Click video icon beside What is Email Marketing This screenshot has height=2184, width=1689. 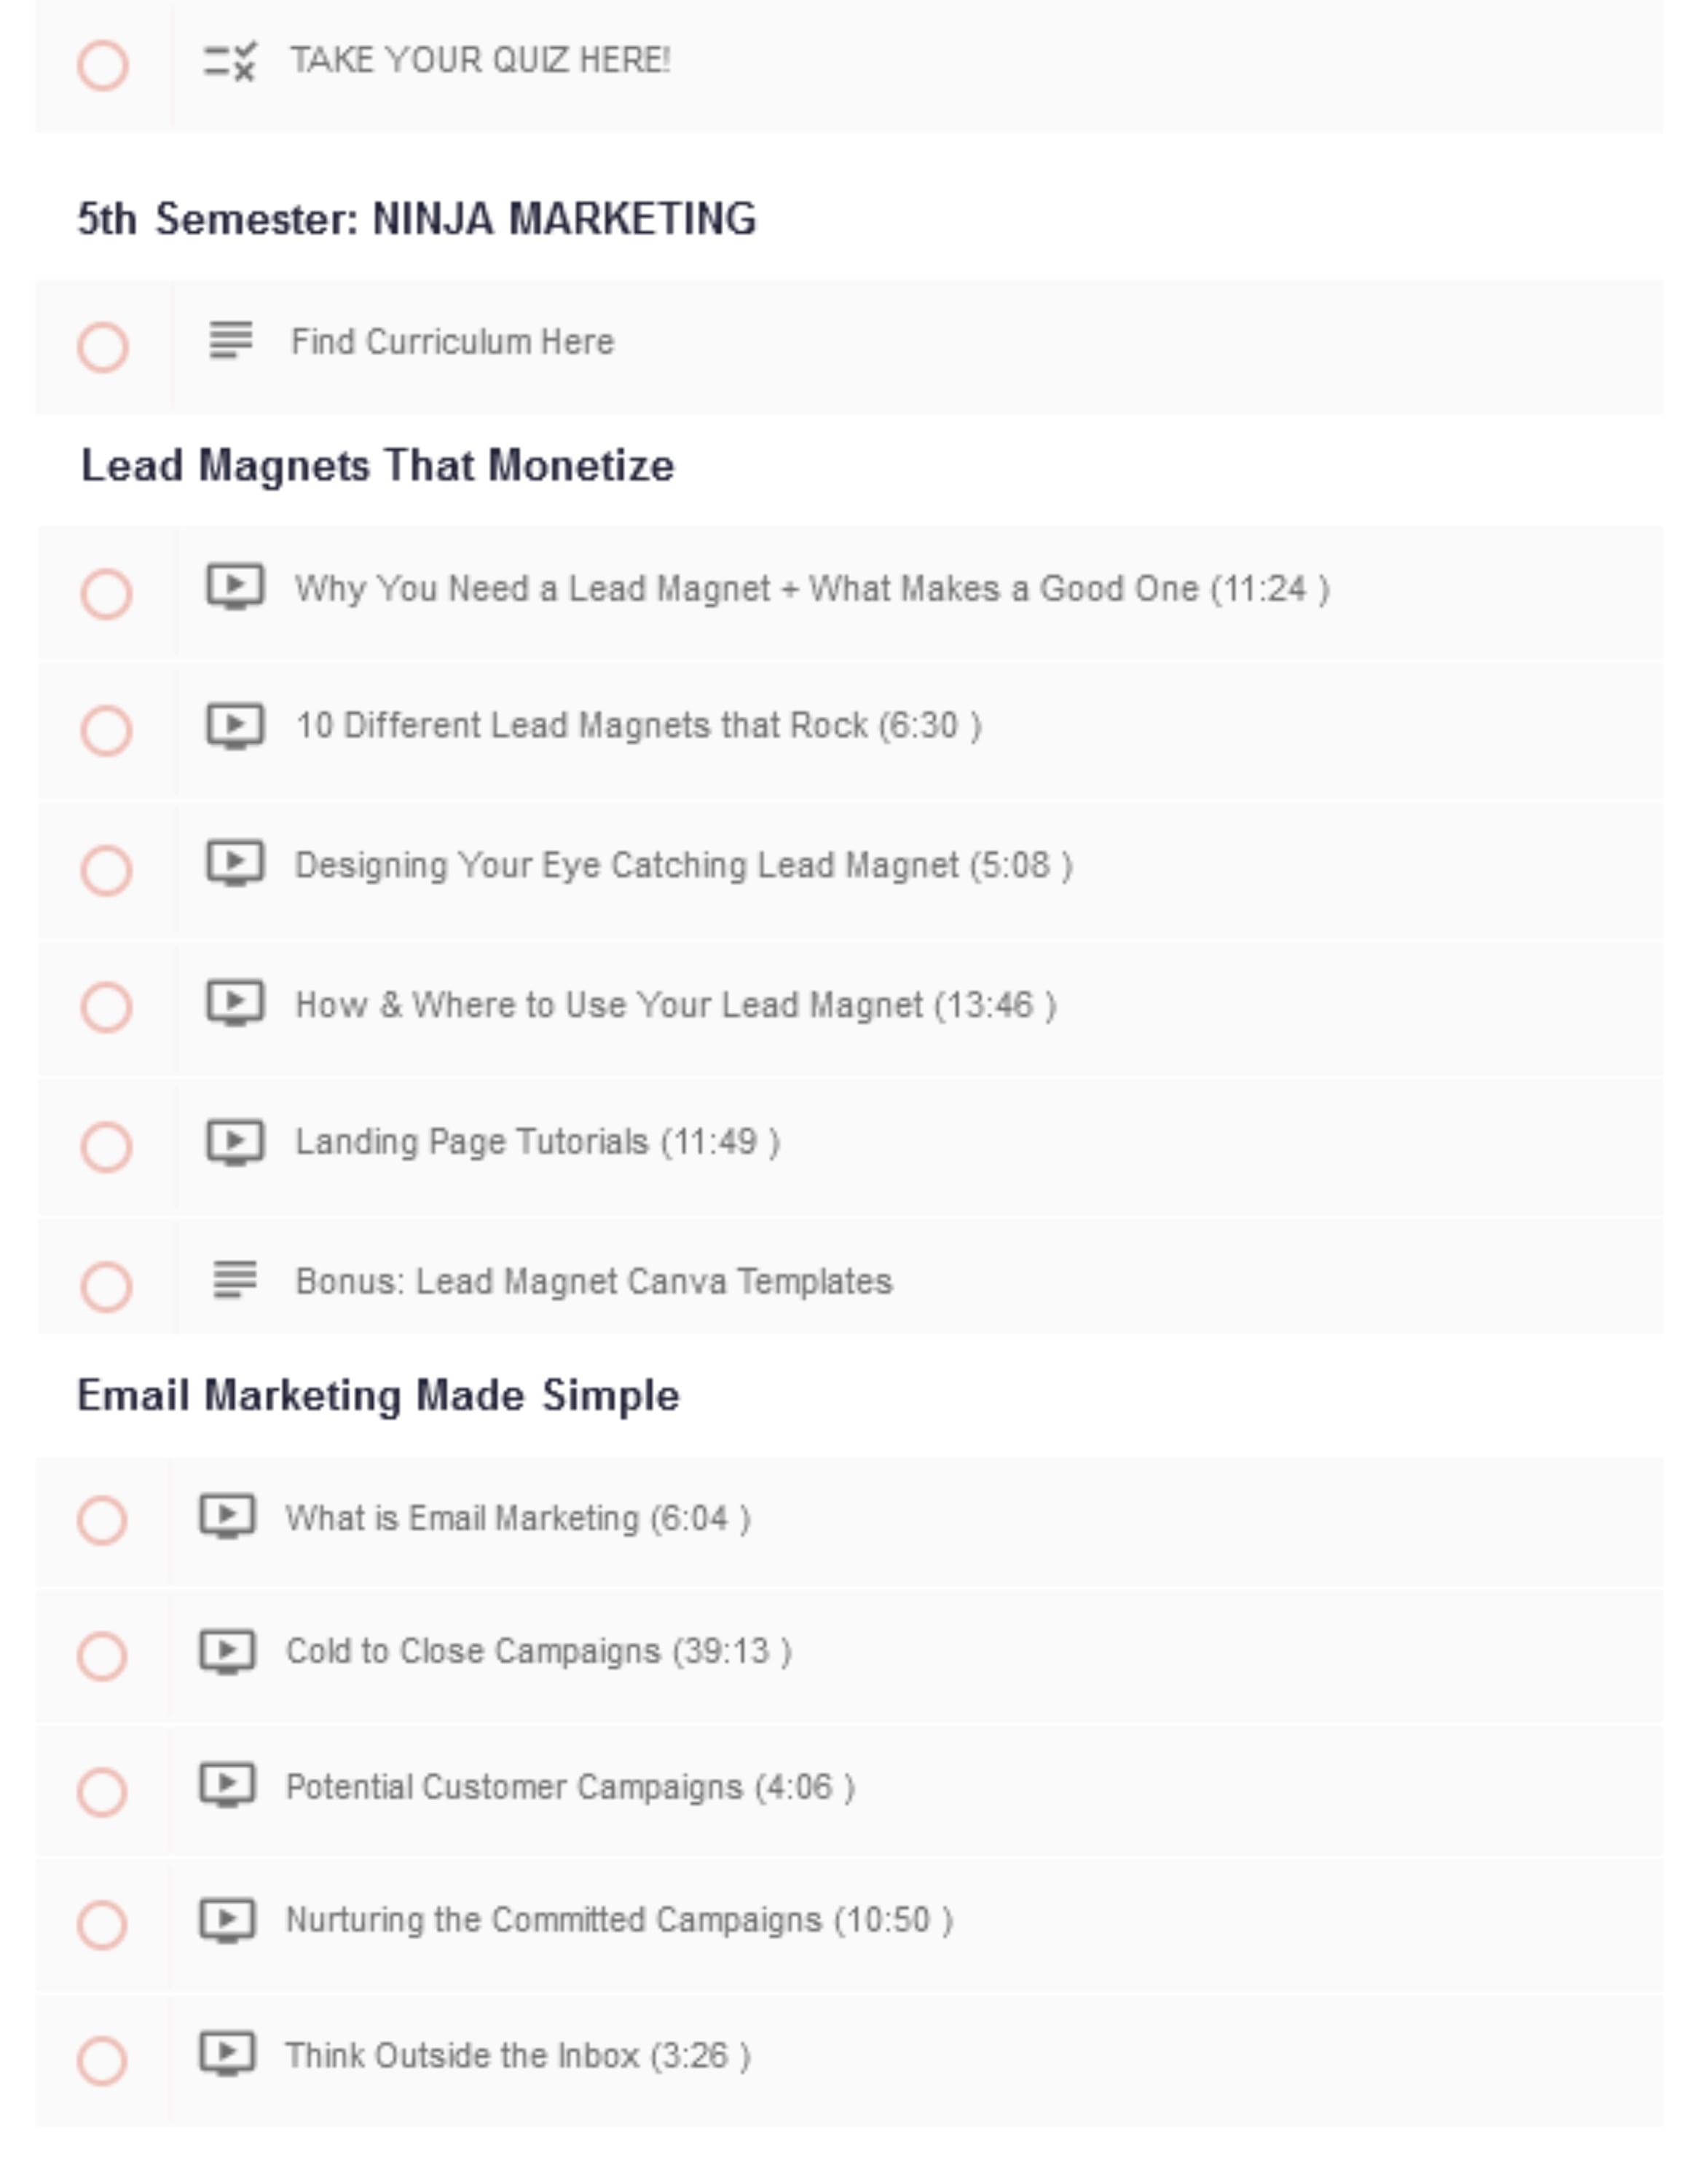(227, 1517)
